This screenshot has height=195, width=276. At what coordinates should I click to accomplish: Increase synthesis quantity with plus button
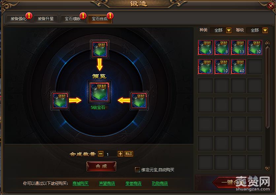121,154
